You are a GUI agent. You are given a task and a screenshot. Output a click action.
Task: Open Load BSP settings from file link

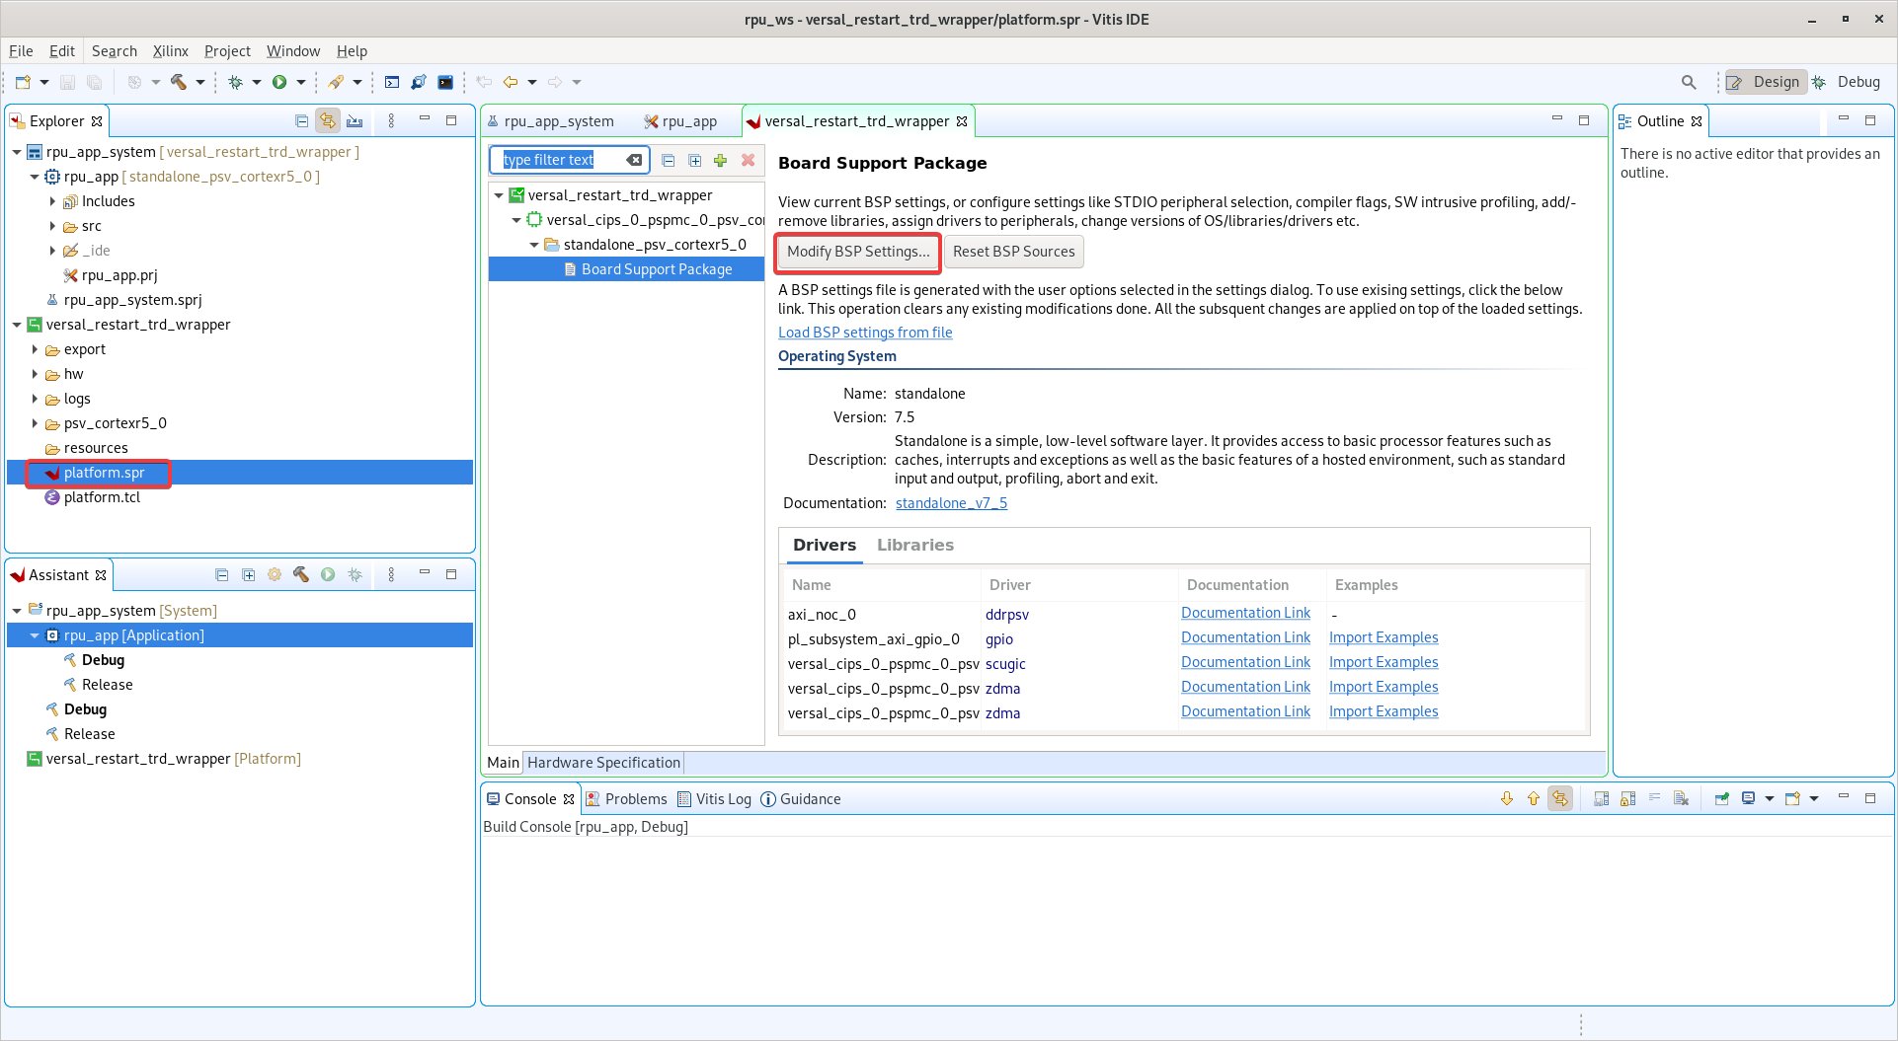[x=865, y=333]
